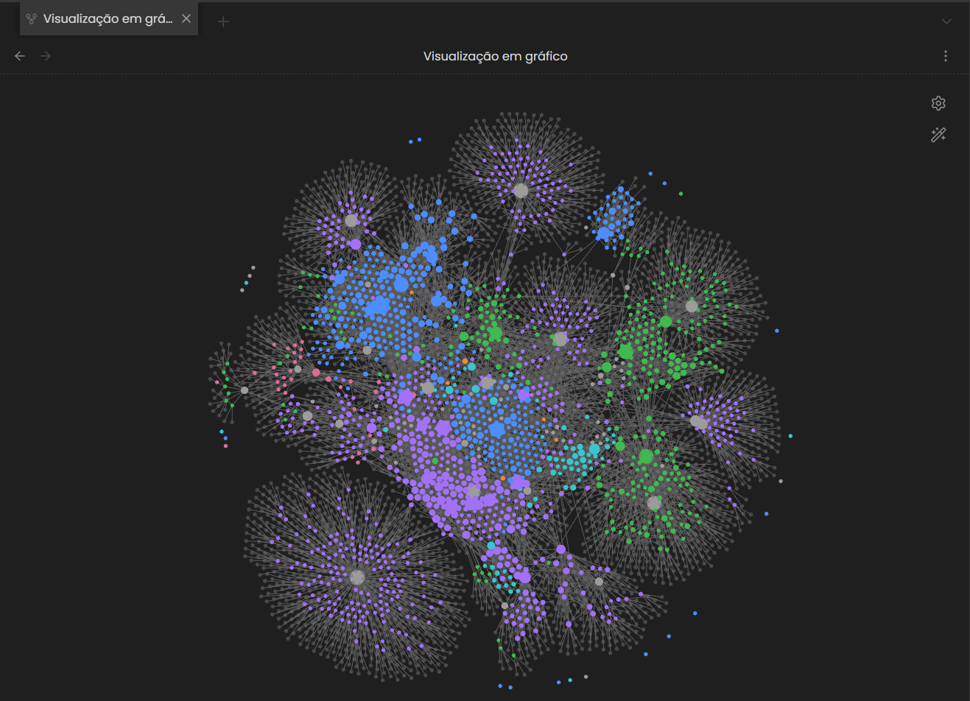Click the largest cyan node beside the green cluster
This screenshot has height=701, width=970.
tap(594, 448)
